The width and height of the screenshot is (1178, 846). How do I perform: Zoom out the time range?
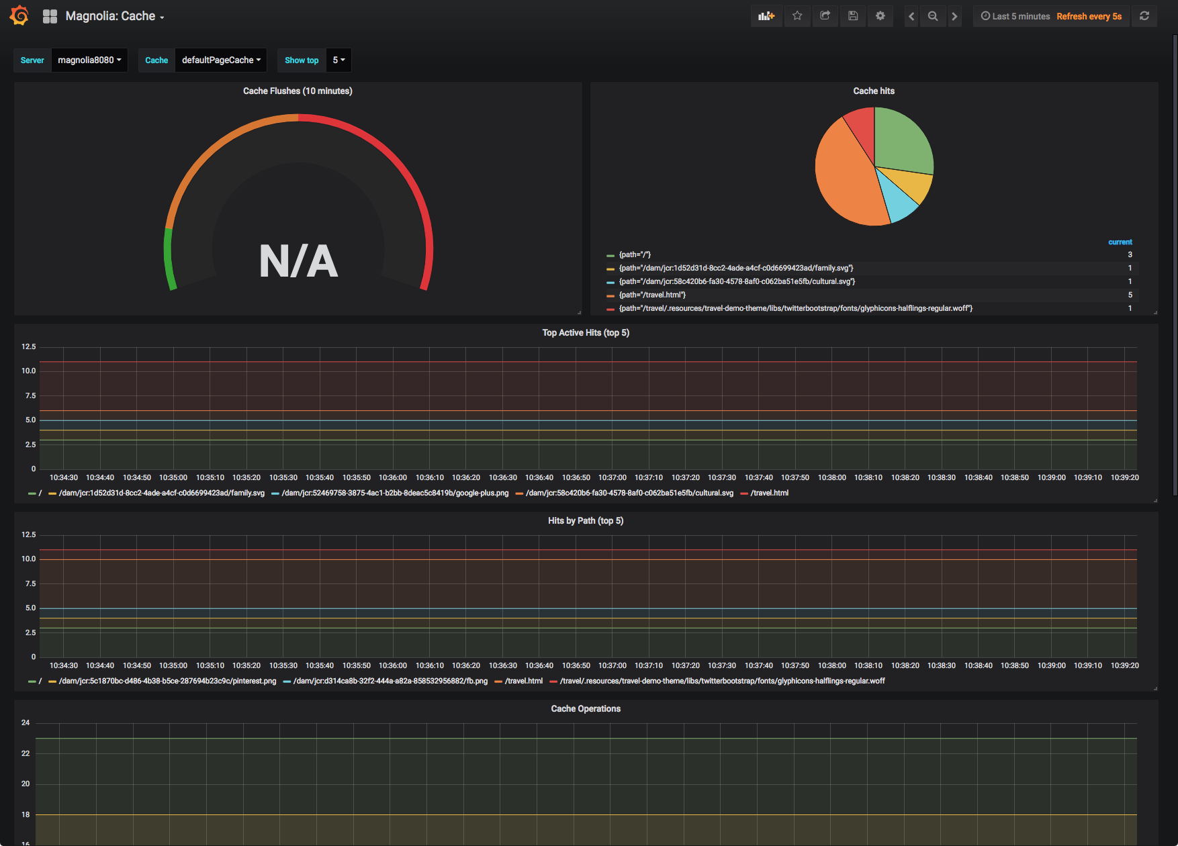click(933, 15)
